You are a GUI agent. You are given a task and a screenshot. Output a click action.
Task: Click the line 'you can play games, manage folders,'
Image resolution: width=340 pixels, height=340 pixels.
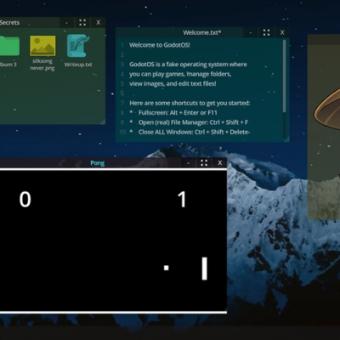[x=180, y=74]
